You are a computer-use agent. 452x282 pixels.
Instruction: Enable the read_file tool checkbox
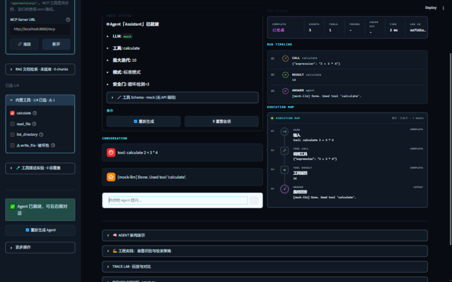point(12,124)
